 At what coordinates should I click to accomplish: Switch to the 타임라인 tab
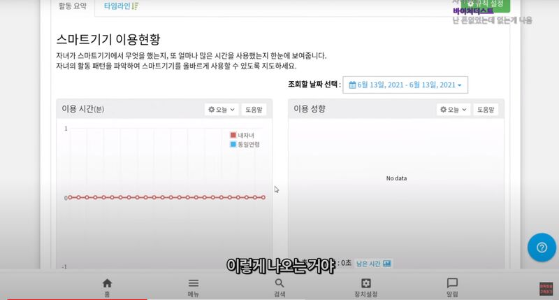(x=121, y=6)
